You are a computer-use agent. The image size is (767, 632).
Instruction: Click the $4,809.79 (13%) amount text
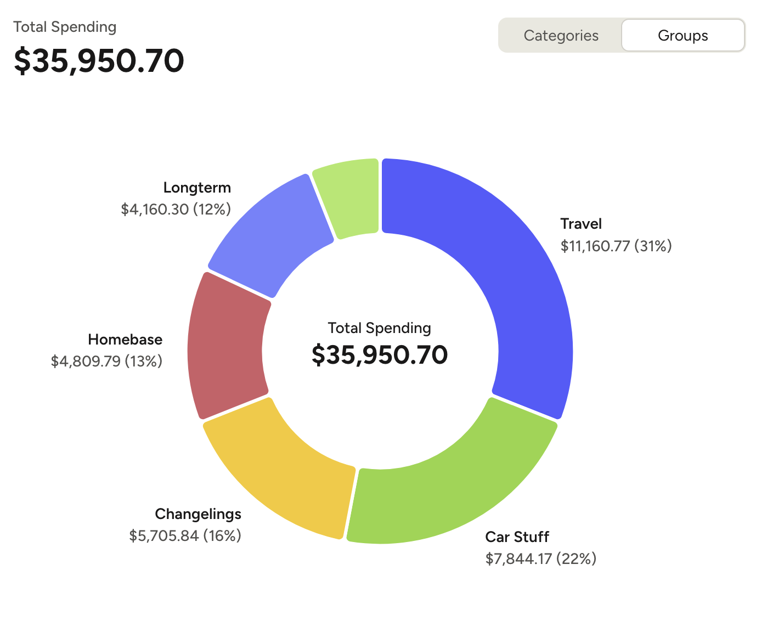[106, 361]
